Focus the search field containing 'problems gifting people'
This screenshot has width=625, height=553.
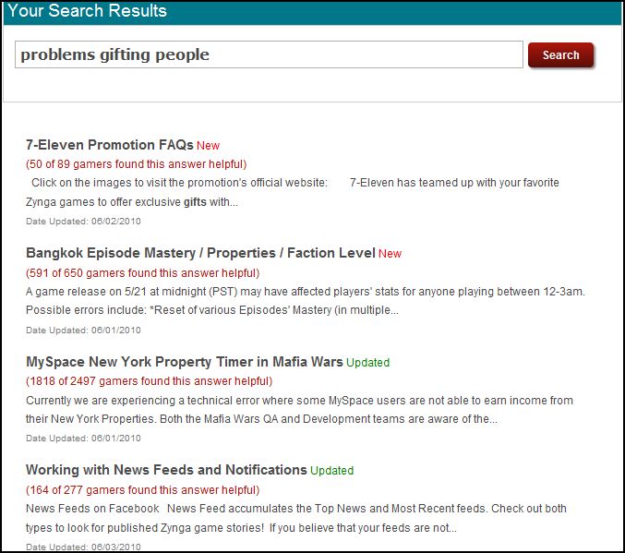269,54
